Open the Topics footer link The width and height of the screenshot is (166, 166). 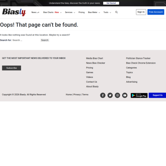[129, 72]
